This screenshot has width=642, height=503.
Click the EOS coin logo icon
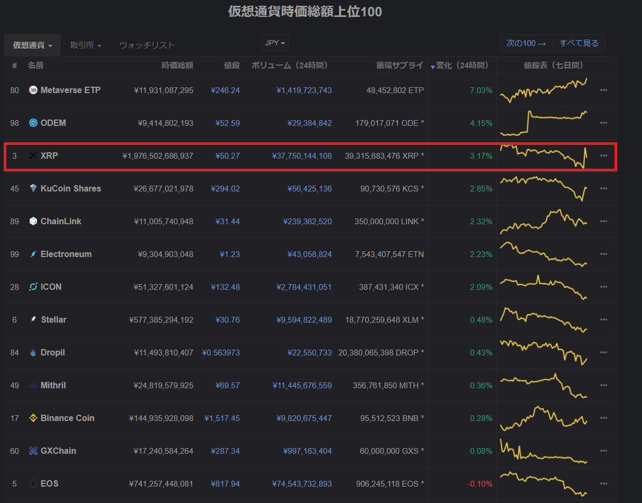33,484
